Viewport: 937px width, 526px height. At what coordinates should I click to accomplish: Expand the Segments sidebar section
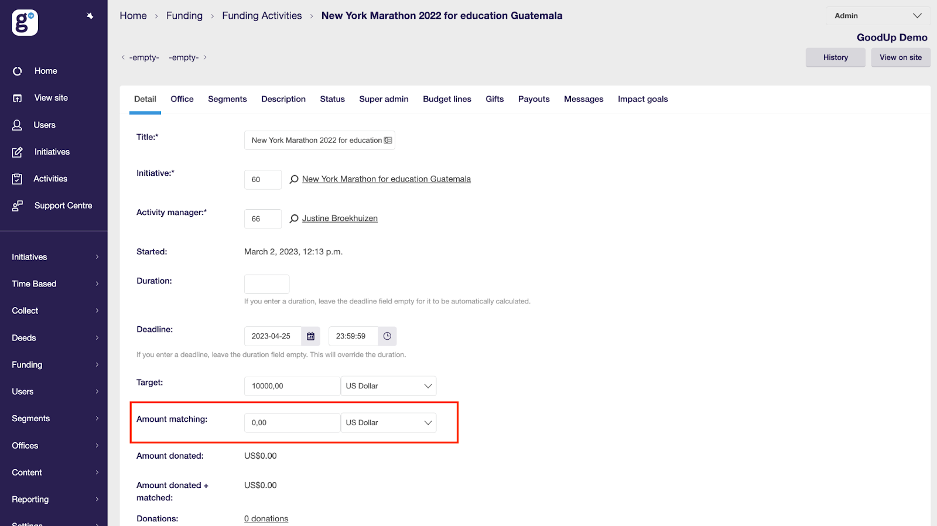click(55, 419)
